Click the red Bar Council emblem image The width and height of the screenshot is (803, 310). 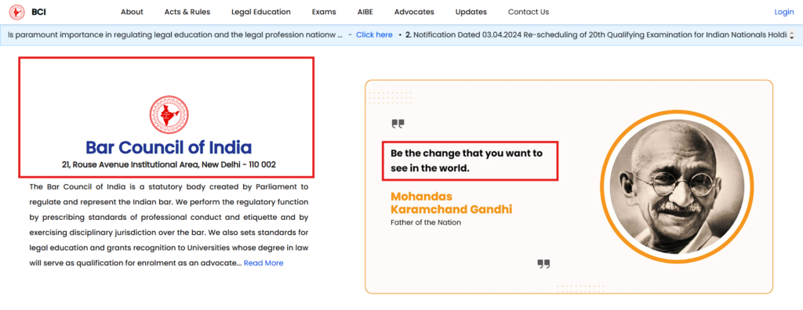(x=169, y=115)
